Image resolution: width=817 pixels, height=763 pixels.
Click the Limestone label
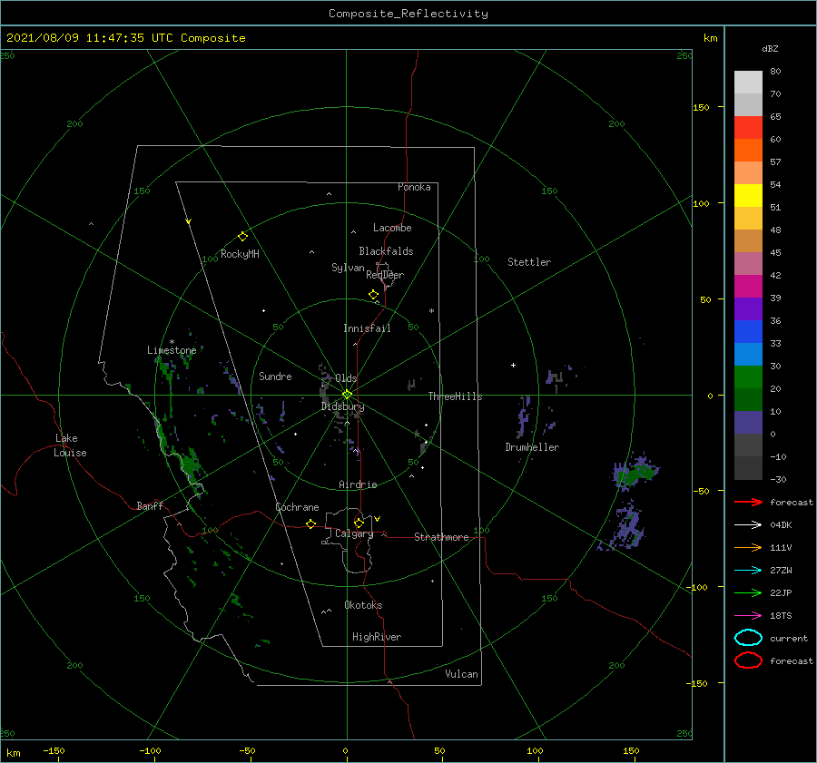click(x=172, y=350)
